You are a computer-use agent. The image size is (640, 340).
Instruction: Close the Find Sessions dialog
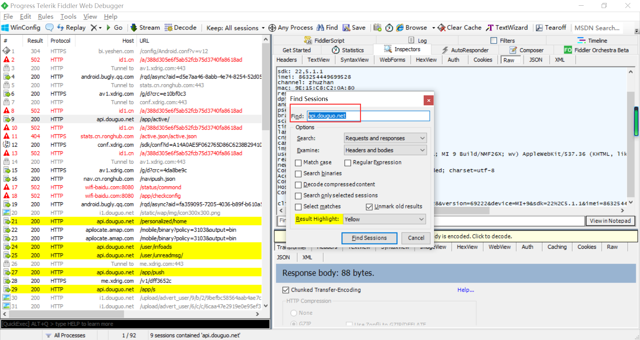[x=429, y=100]
